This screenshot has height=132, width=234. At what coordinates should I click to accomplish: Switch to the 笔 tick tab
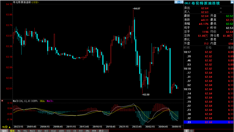pyautogui.click(x=187, y=131)
